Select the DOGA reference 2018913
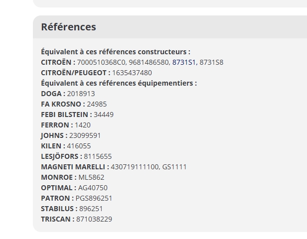The height and width of the screenshot is (239, 307). click(x=81, y=94)
